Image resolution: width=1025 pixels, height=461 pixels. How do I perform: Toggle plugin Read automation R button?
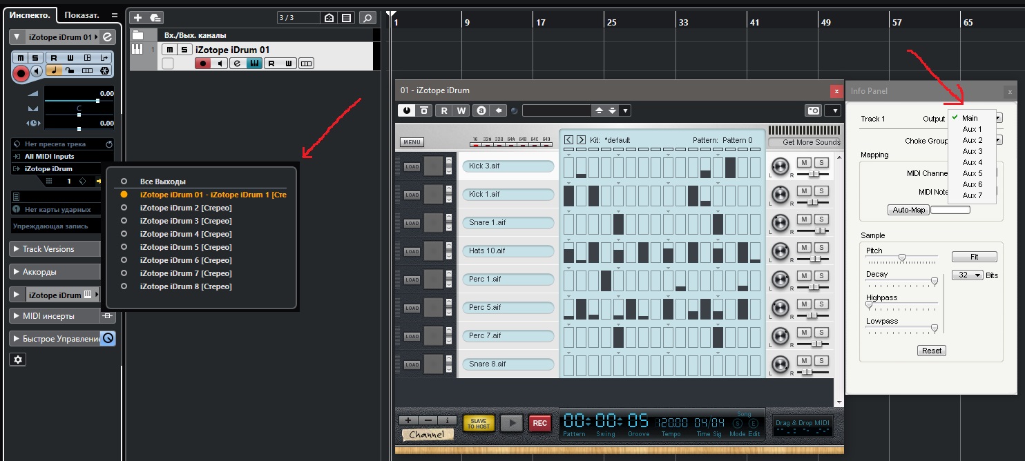pyautogui.click(x=444, y=110)
